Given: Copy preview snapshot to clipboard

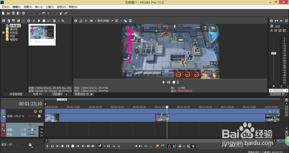Looking at the screenshot, I should click(x=125, y=21).
